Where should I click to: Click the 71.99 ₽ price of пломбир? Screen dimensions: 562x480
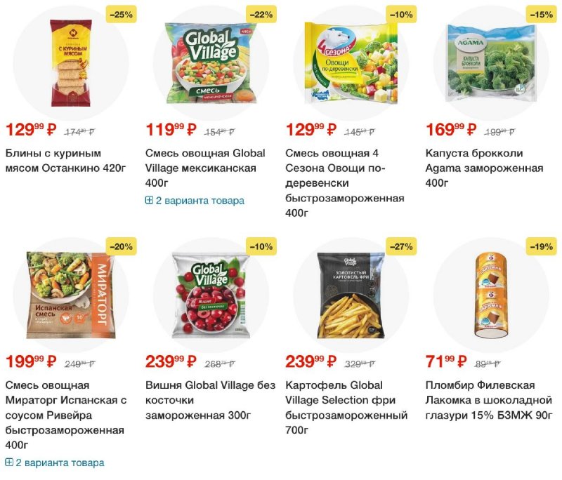click(446, 361)
